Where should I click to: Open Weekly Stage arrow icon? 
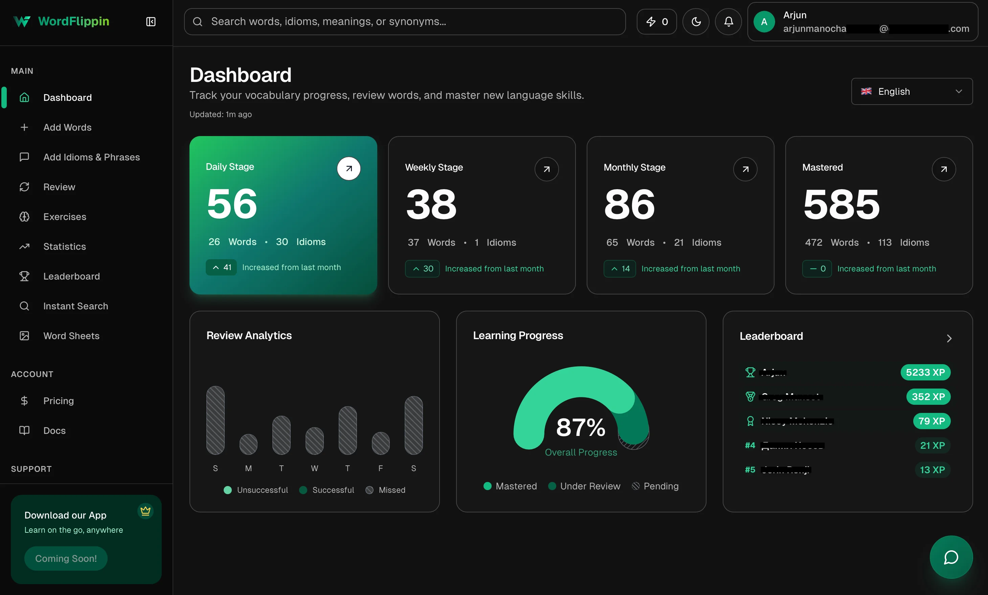[x=546, y=169]
